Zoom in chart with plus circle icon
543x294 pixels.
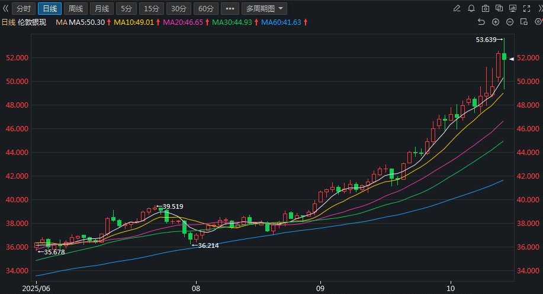(x=496, y=22)
